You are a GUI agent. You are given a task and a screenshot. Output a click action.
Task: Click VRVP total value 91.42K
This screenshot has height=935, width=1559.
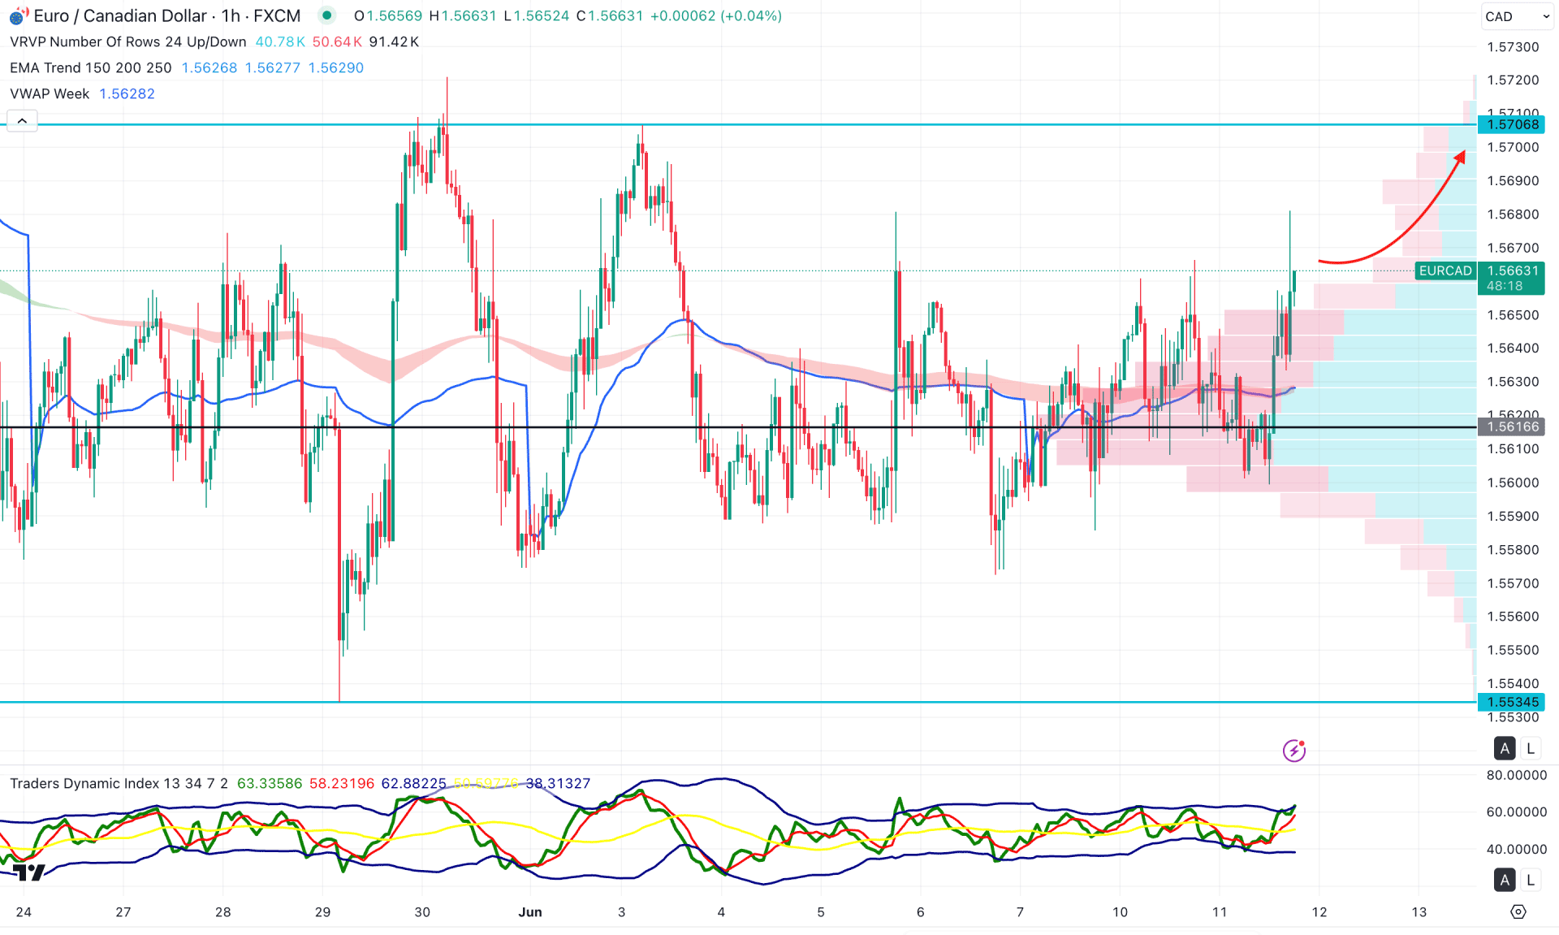tap(394, 41)
